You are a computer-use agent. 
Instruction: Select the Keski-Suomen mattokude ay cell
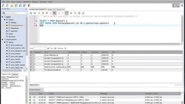[55, 67]
